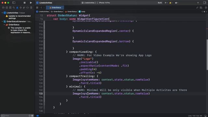
Task: Click line number 121 in gutter
Action: [41, 52]
